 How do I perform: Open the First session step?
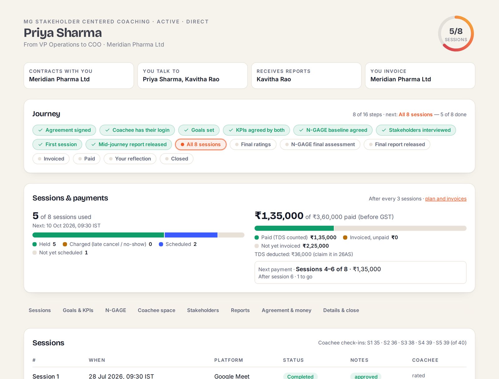[57, 144]
